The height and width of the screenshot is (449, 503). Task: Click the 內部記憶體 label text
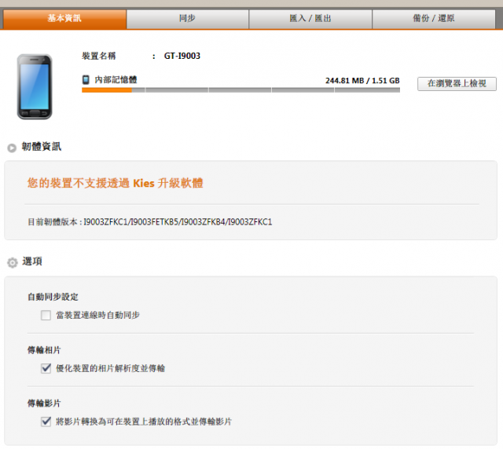(116, 80)
